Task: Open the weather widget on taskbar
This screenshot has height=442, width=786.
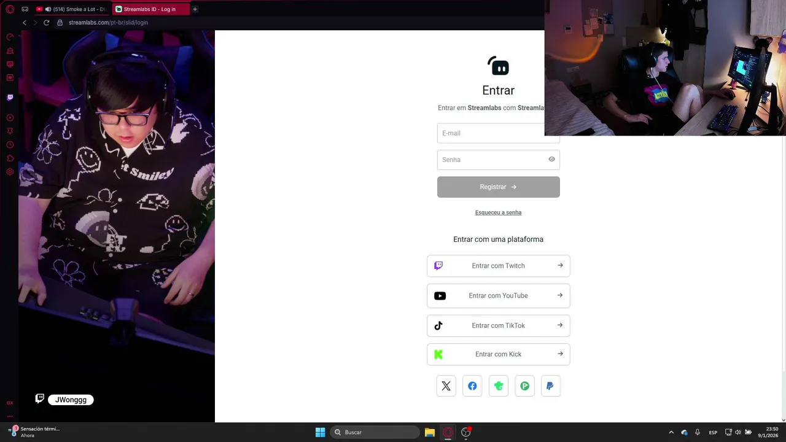Action: [x=34, y=432]
